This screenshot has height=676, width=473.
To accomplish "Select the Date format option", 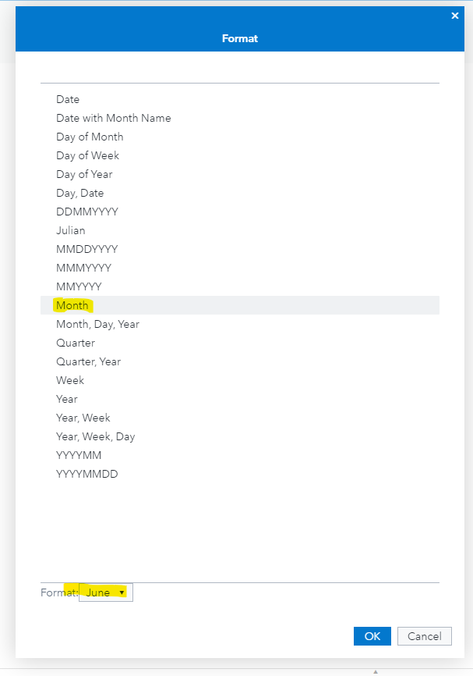I will click(68, 99).
